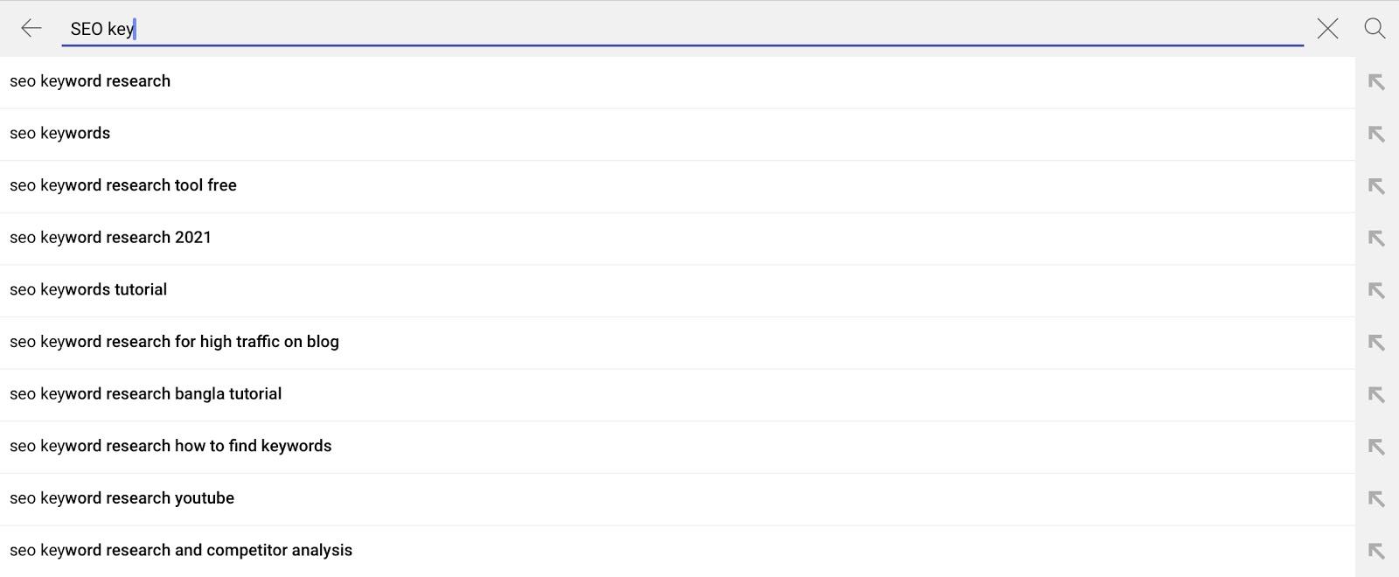Focus the search field containing 'SEO key'
Screen dimensions: 1399x577
682,29
